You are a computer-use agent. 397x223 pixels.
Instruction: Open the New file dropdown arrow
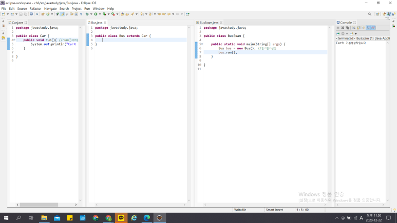pos(8,14)
